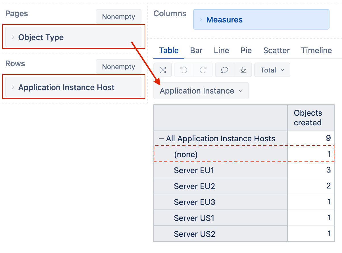Open the Application Instance page filter dropdown
Viewport: 342px width, 253px height.
click(x=201, y=91)
